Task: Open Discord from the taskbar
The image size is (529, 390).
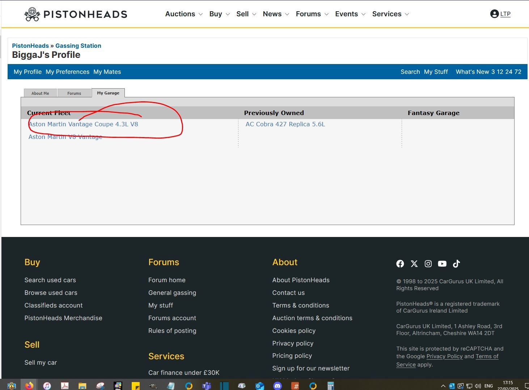Action: click(x=278, y=386)
